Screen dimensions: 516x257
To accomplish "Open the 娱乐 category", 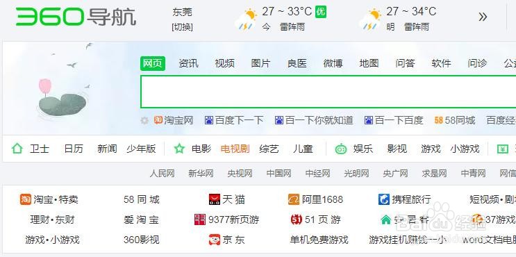I will (363, 149).
